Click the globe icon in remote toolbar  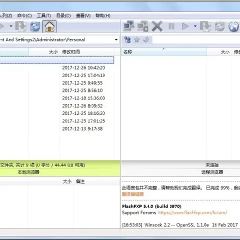click(x=233, y=26)
